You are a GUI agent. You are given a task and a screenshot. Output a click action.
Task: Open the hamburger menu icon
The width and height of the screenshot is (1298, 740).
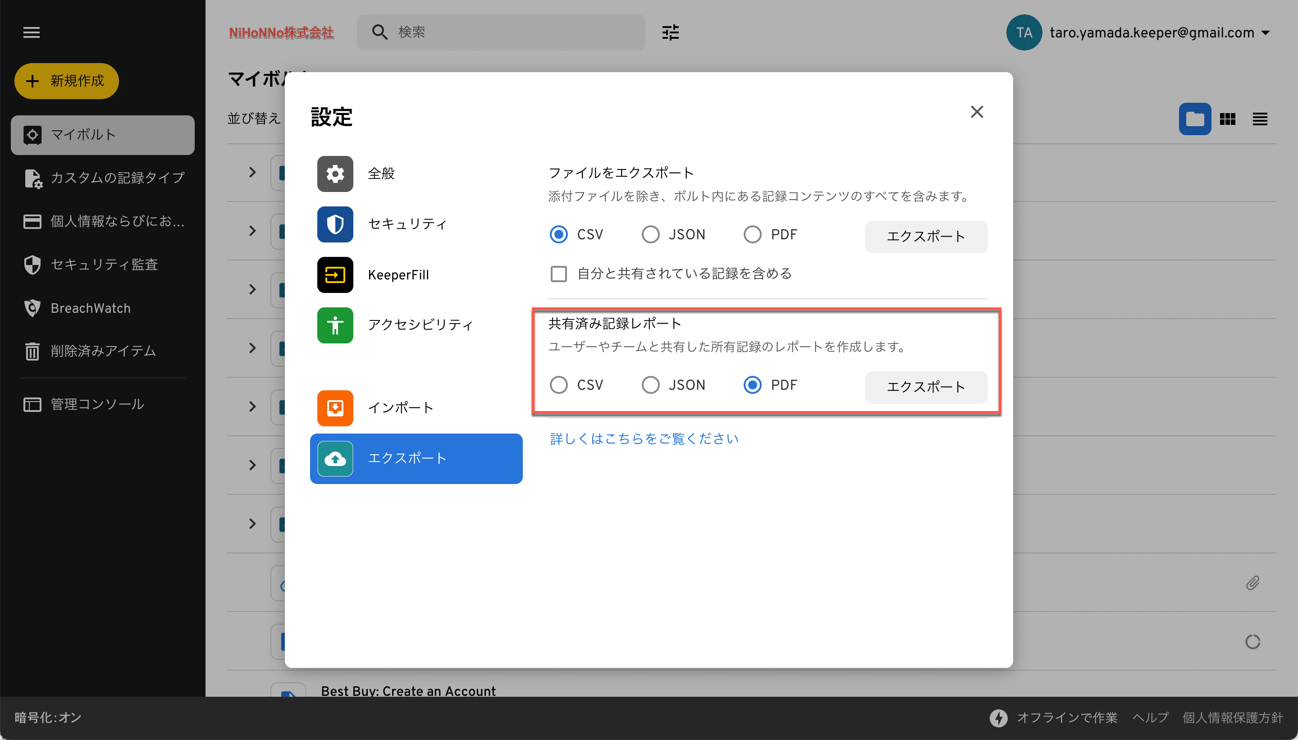click(x=32, y=32)
